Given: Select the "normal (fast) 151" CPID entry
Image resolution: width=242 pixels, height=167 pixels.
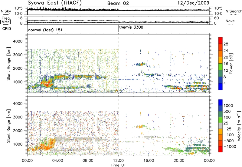Looking at the screenshot, I should click(x=45, y=30).
